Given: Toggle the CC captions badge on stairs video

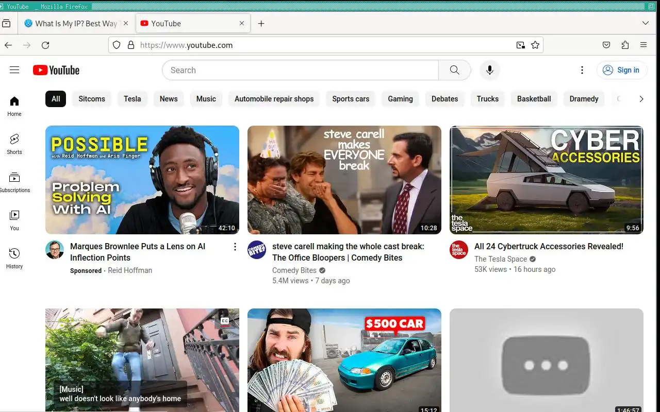Looking at the screenshot, I should coord(225,321).
